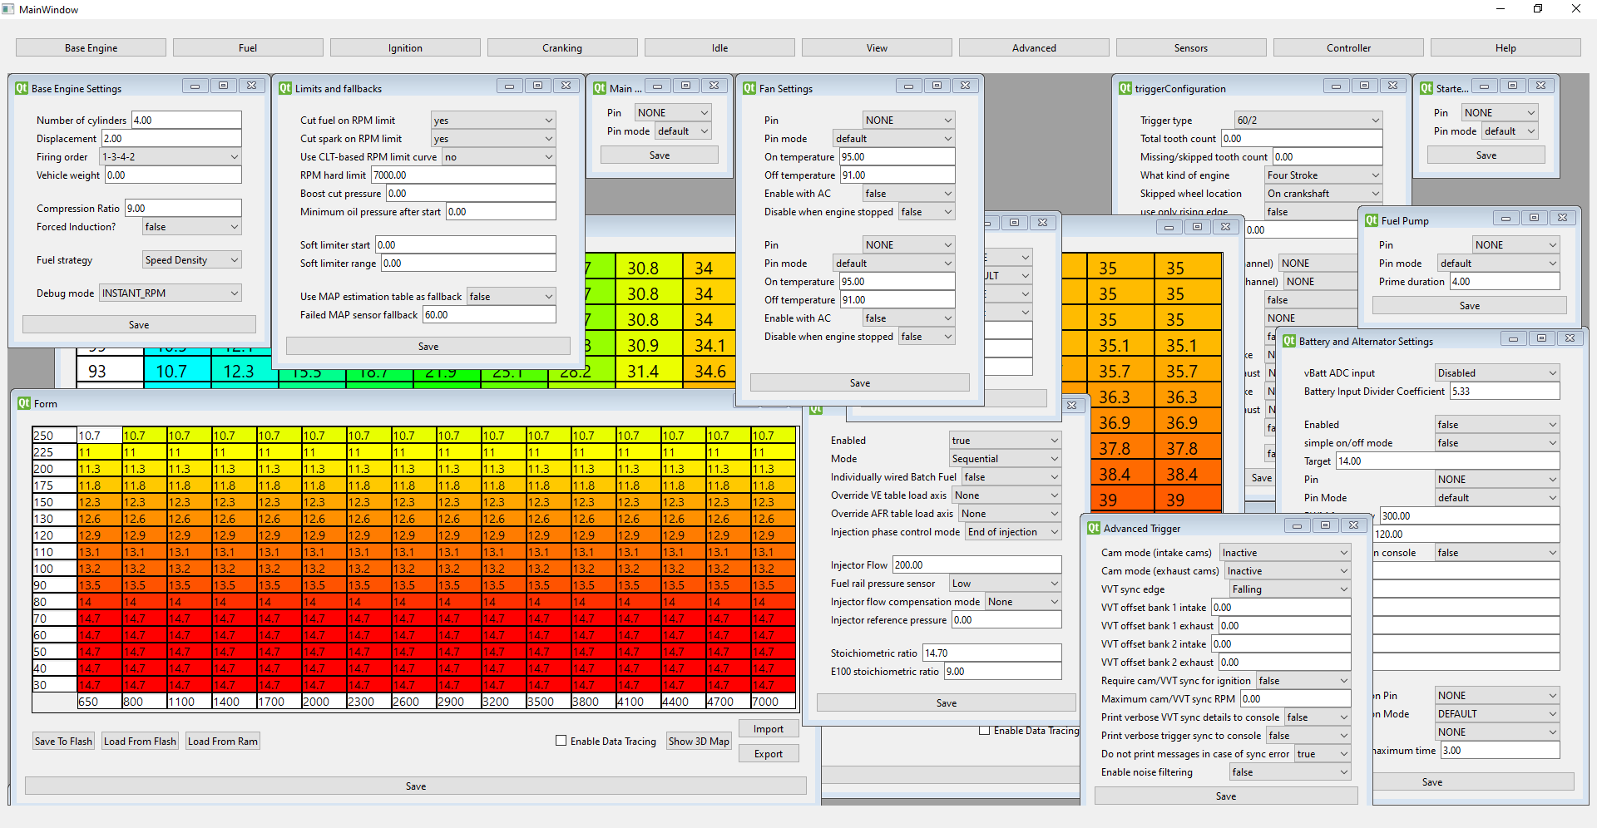Open the Help menu
Image resolution: width=1597 pixels, height=828 pixels.
[1506, 48]
